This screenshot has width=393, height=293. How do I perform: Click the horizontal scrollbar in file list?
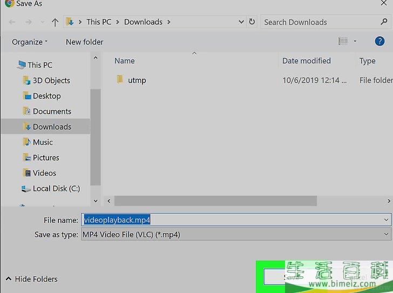216,201
